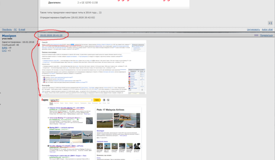This screenshot has width=275, height=160.
Task: Open the embedded Yandex search results screenshot
Action: (x=93, y=129)
